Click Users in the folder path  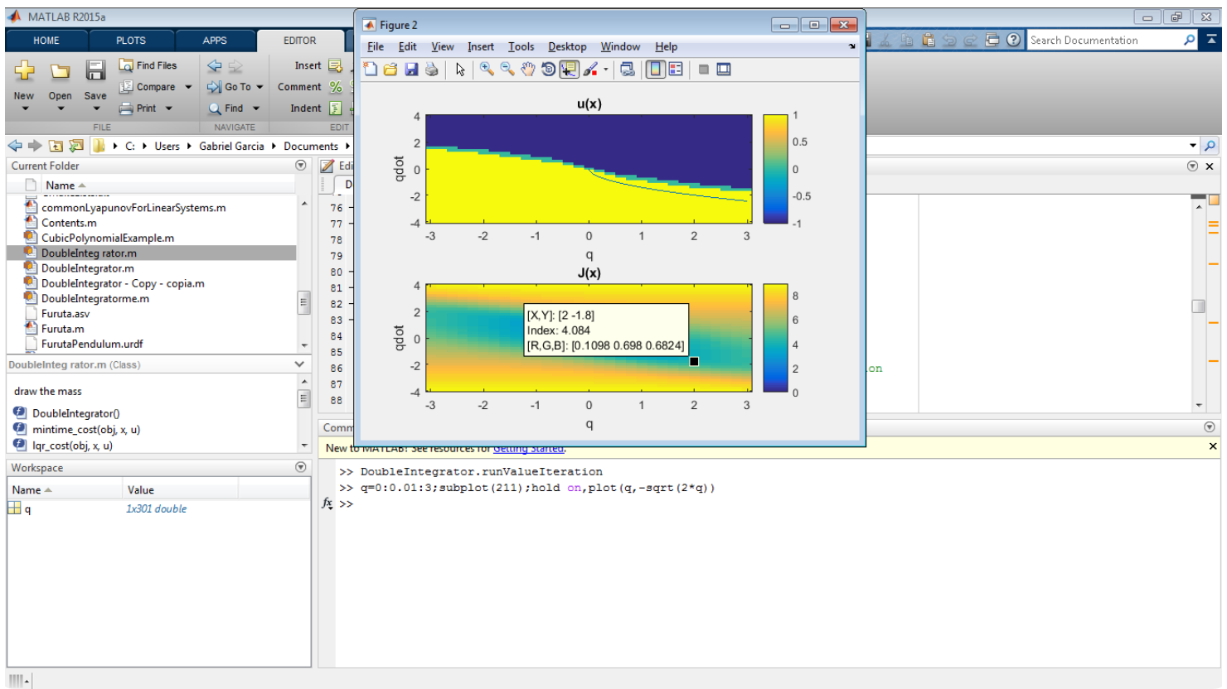[x=167, y=147]
